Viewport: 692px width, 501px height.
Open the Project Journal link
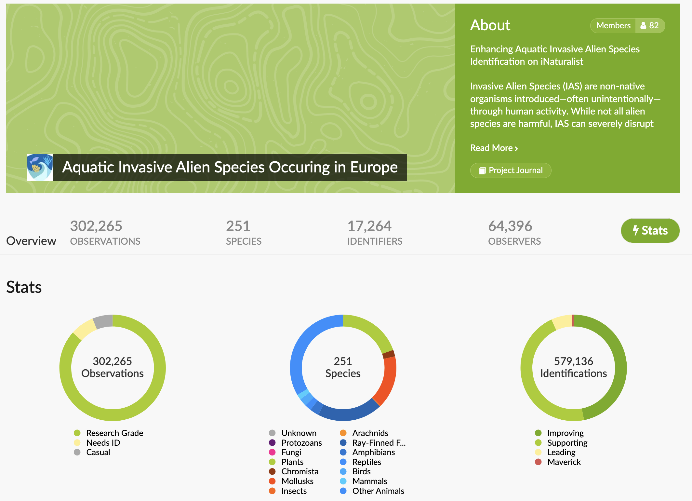(x=511, y=170)
